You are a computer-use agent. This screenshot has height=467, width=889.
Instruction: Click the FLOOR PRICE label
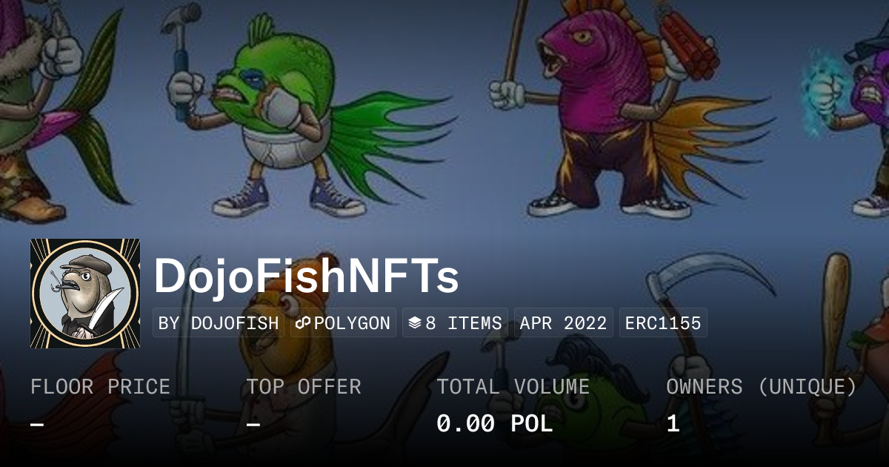tap(100, 386)
